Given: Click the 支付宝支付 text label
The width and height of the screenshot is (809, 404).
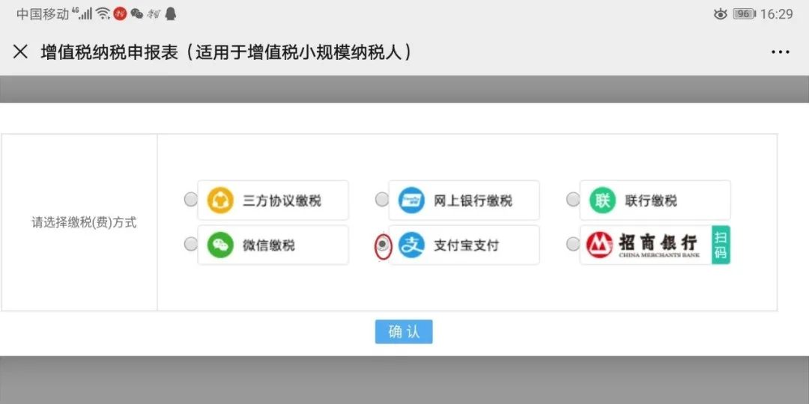Looking at the screenshot, I should pos(466,246).
